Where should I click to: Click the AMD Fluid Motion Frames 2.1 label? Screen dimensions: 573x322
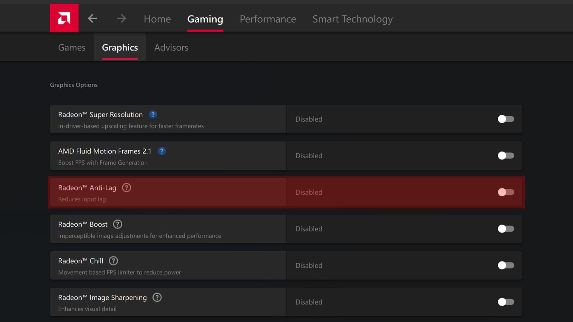pyautogui.click(x=105, y=151)
